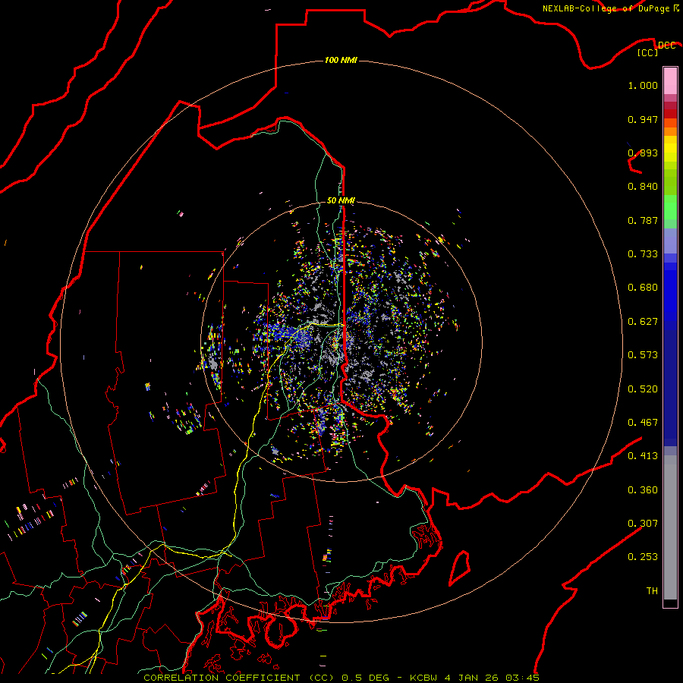Pick the gray segment of the color bar
Screen dimensions: 683x683
(670, 527)
